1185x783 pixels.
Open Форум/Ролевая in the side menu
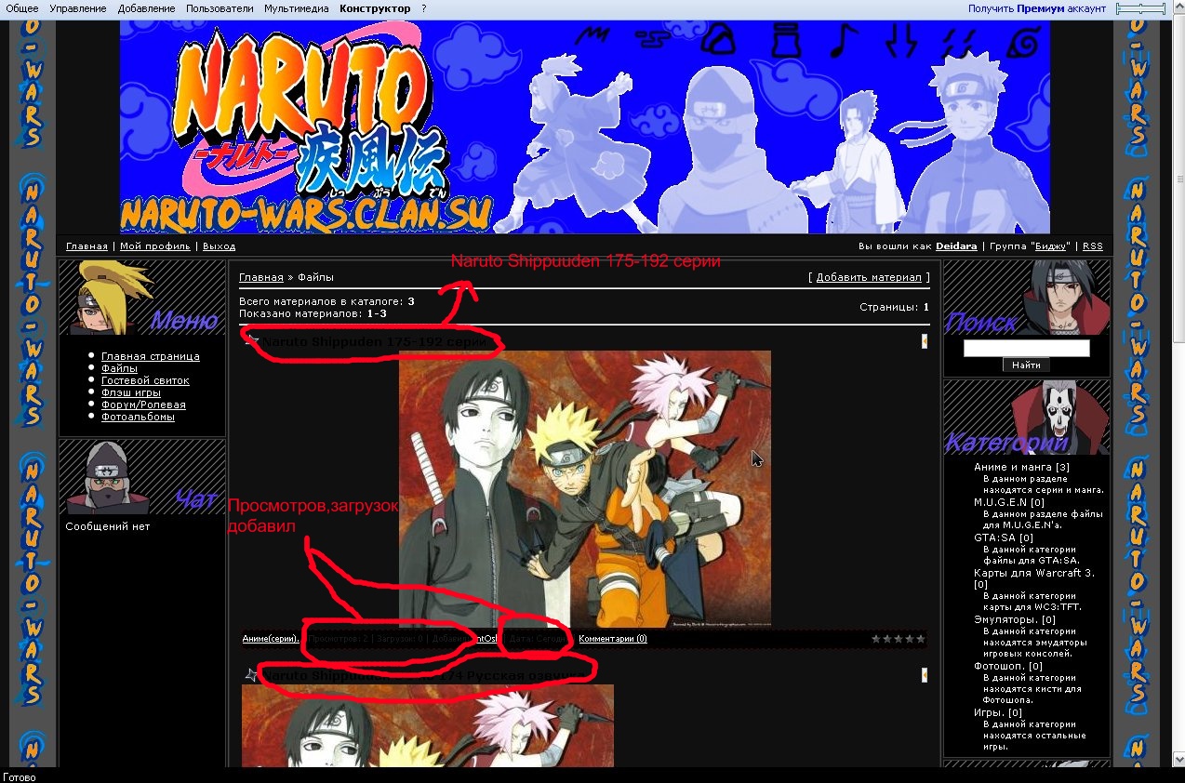143,405
